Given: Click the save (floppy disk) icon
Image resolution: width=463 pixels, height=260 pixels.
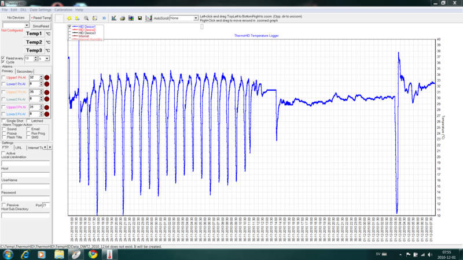Looking at the screenshot, I should pos(140,18).
